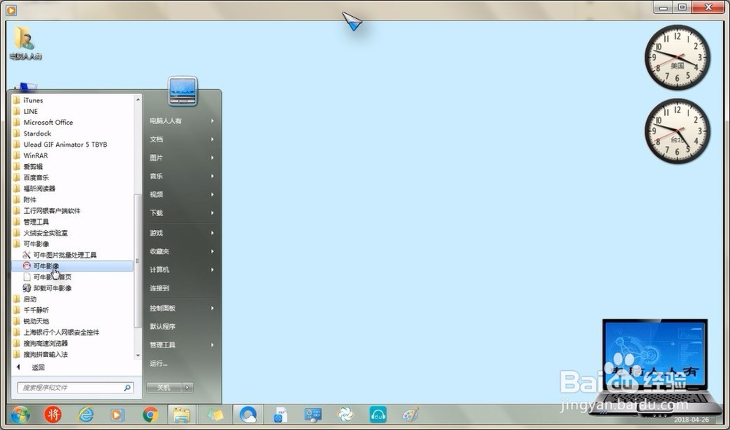The width and height of the screenshot is (730, 430).
Task: Open Internet Explorer from taskbar
Action: pos(85,414)
